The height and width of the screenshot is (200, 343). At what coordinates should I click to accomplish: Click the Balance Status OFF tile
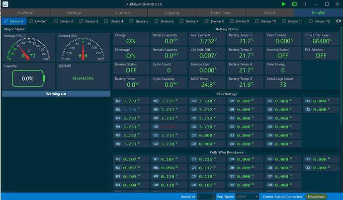point(131,68)
